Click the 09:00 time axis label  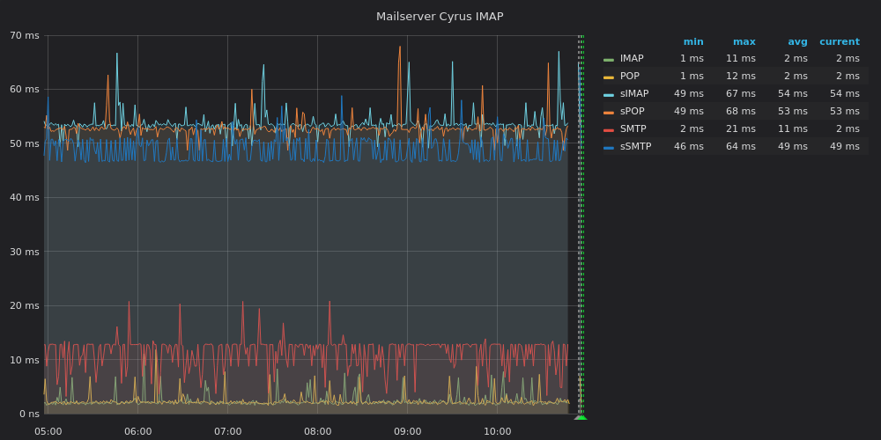tap(408, 431)
